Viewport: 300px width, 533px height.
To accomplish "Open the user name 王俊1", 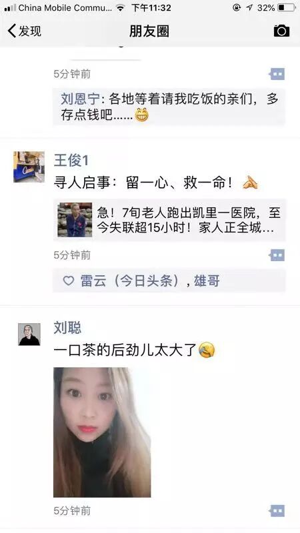I will click(71, 161).
